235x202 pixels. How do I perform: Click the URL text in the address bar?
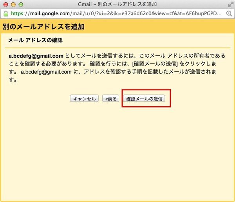pos(117,13)
